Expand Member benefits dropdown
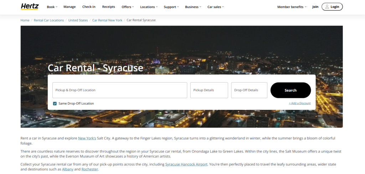 [x=292, y=7]
